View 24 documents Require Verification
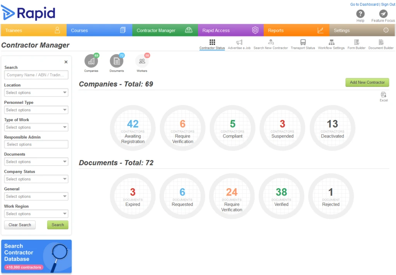 click(232, 196)
